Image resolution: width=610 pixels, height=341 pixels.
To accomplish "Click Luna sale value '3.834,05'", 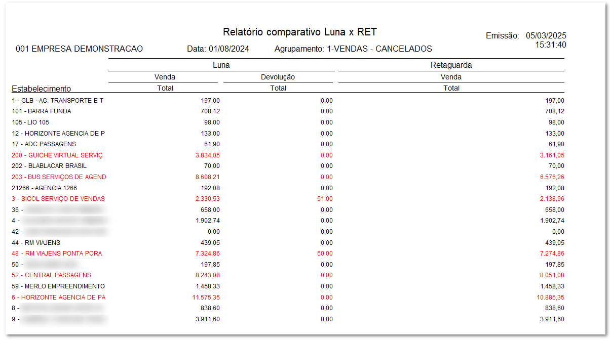I will [x=207, y=155].
